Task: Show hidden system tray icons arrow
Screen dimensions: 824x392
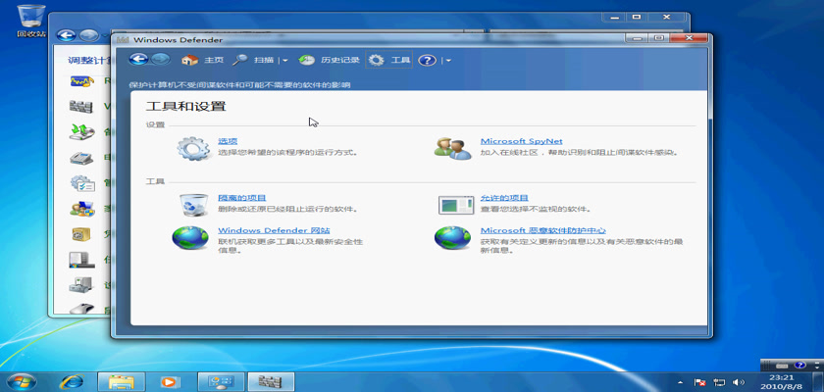Action: (x=680, y=380)
